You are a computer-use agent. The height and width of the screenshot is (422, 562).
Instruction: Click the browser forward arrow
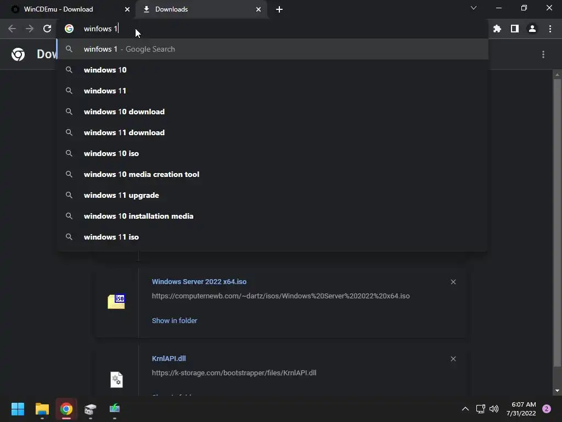[30, 29]
